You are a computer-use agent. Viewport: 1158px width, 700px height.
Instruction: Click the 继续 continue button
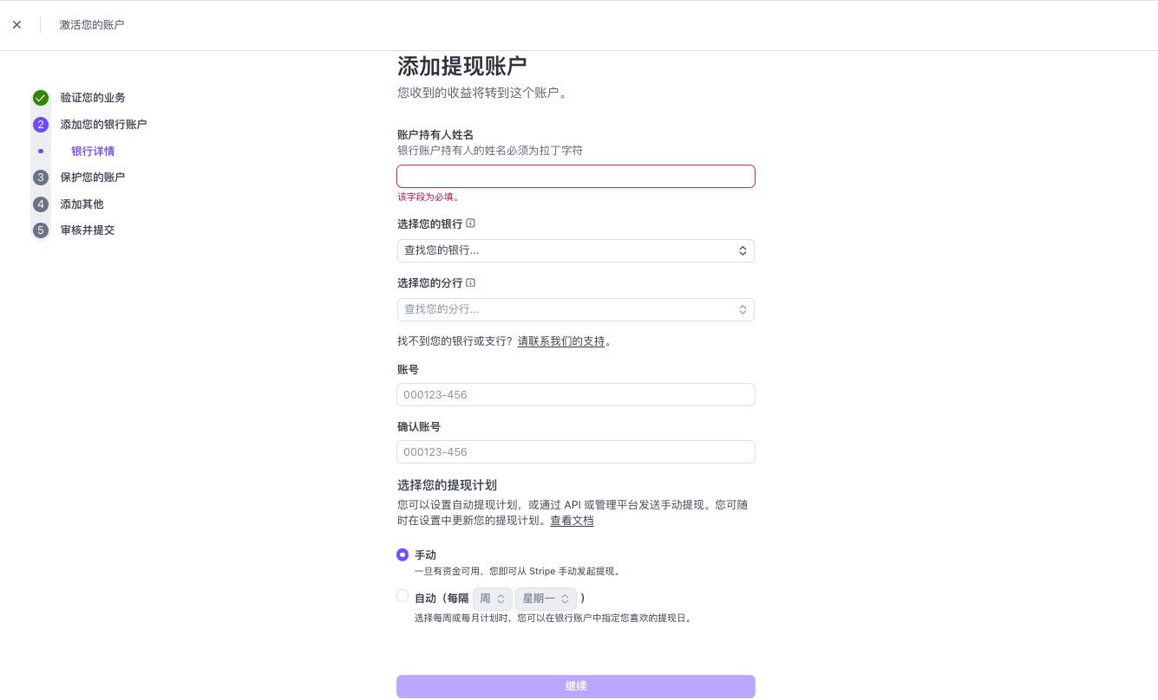click(x=575, y=685)
